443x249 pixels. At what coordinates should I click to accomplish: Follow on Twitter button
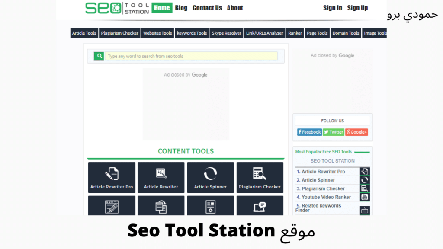point(334,132)
